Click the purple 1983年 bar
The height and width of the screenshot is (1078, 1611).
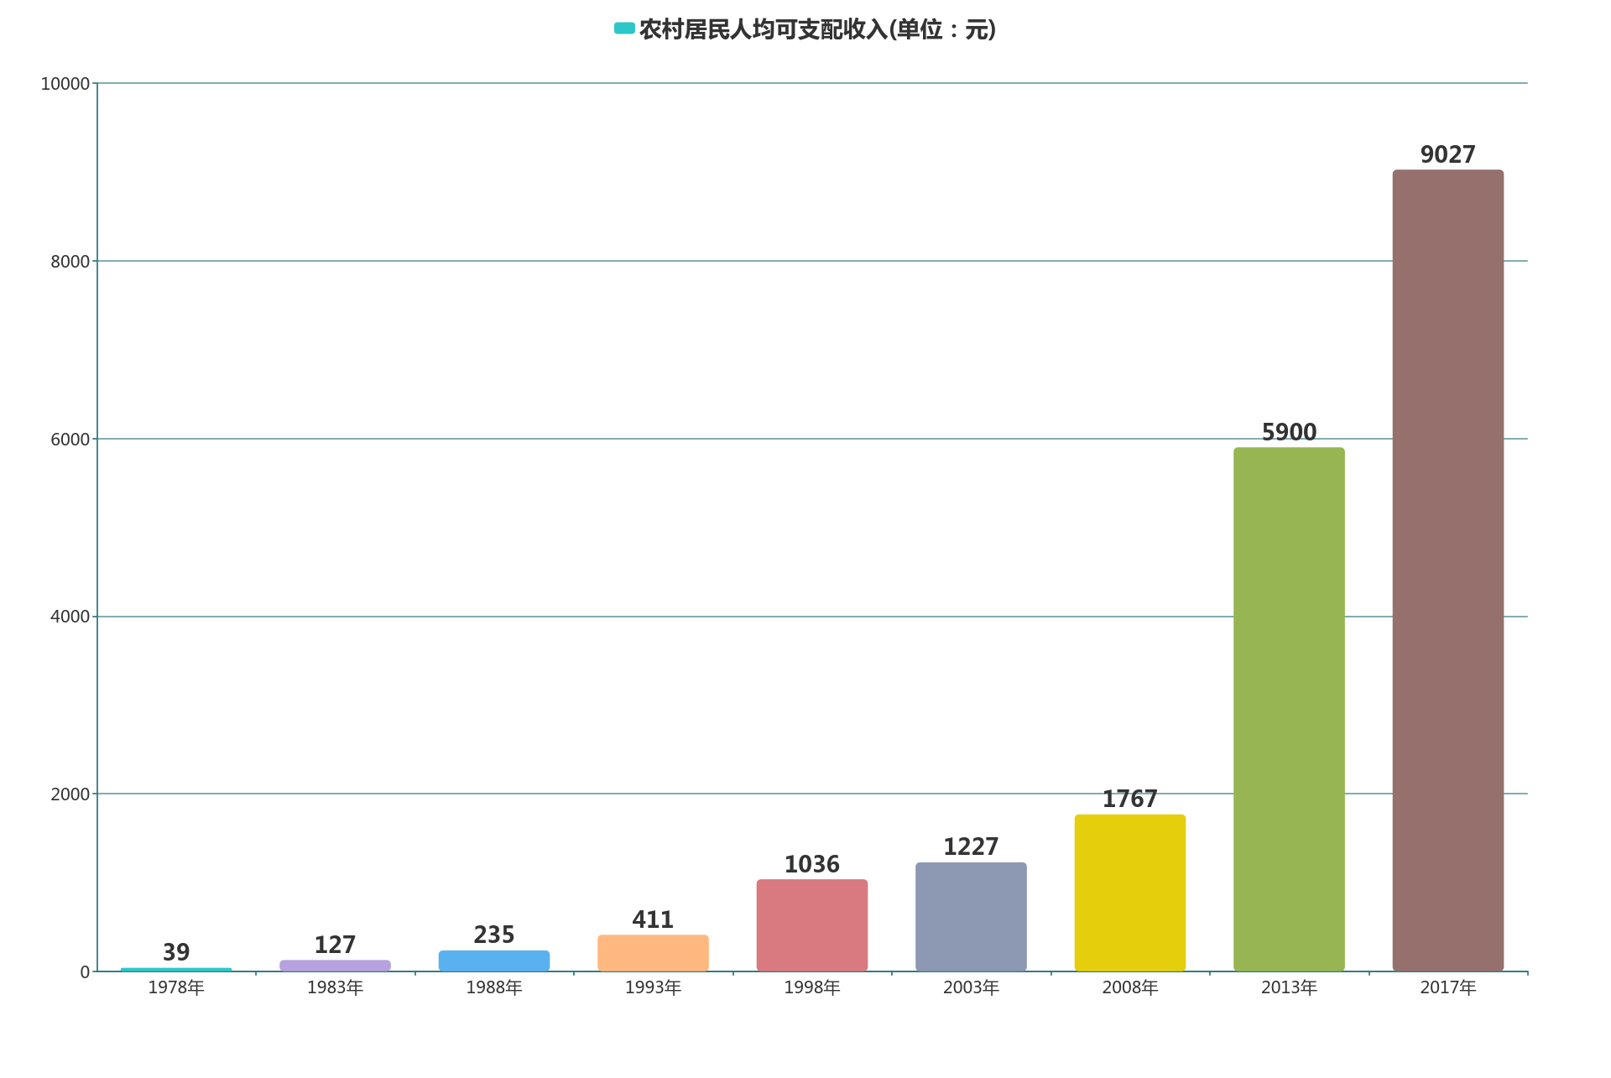[335, 966]
